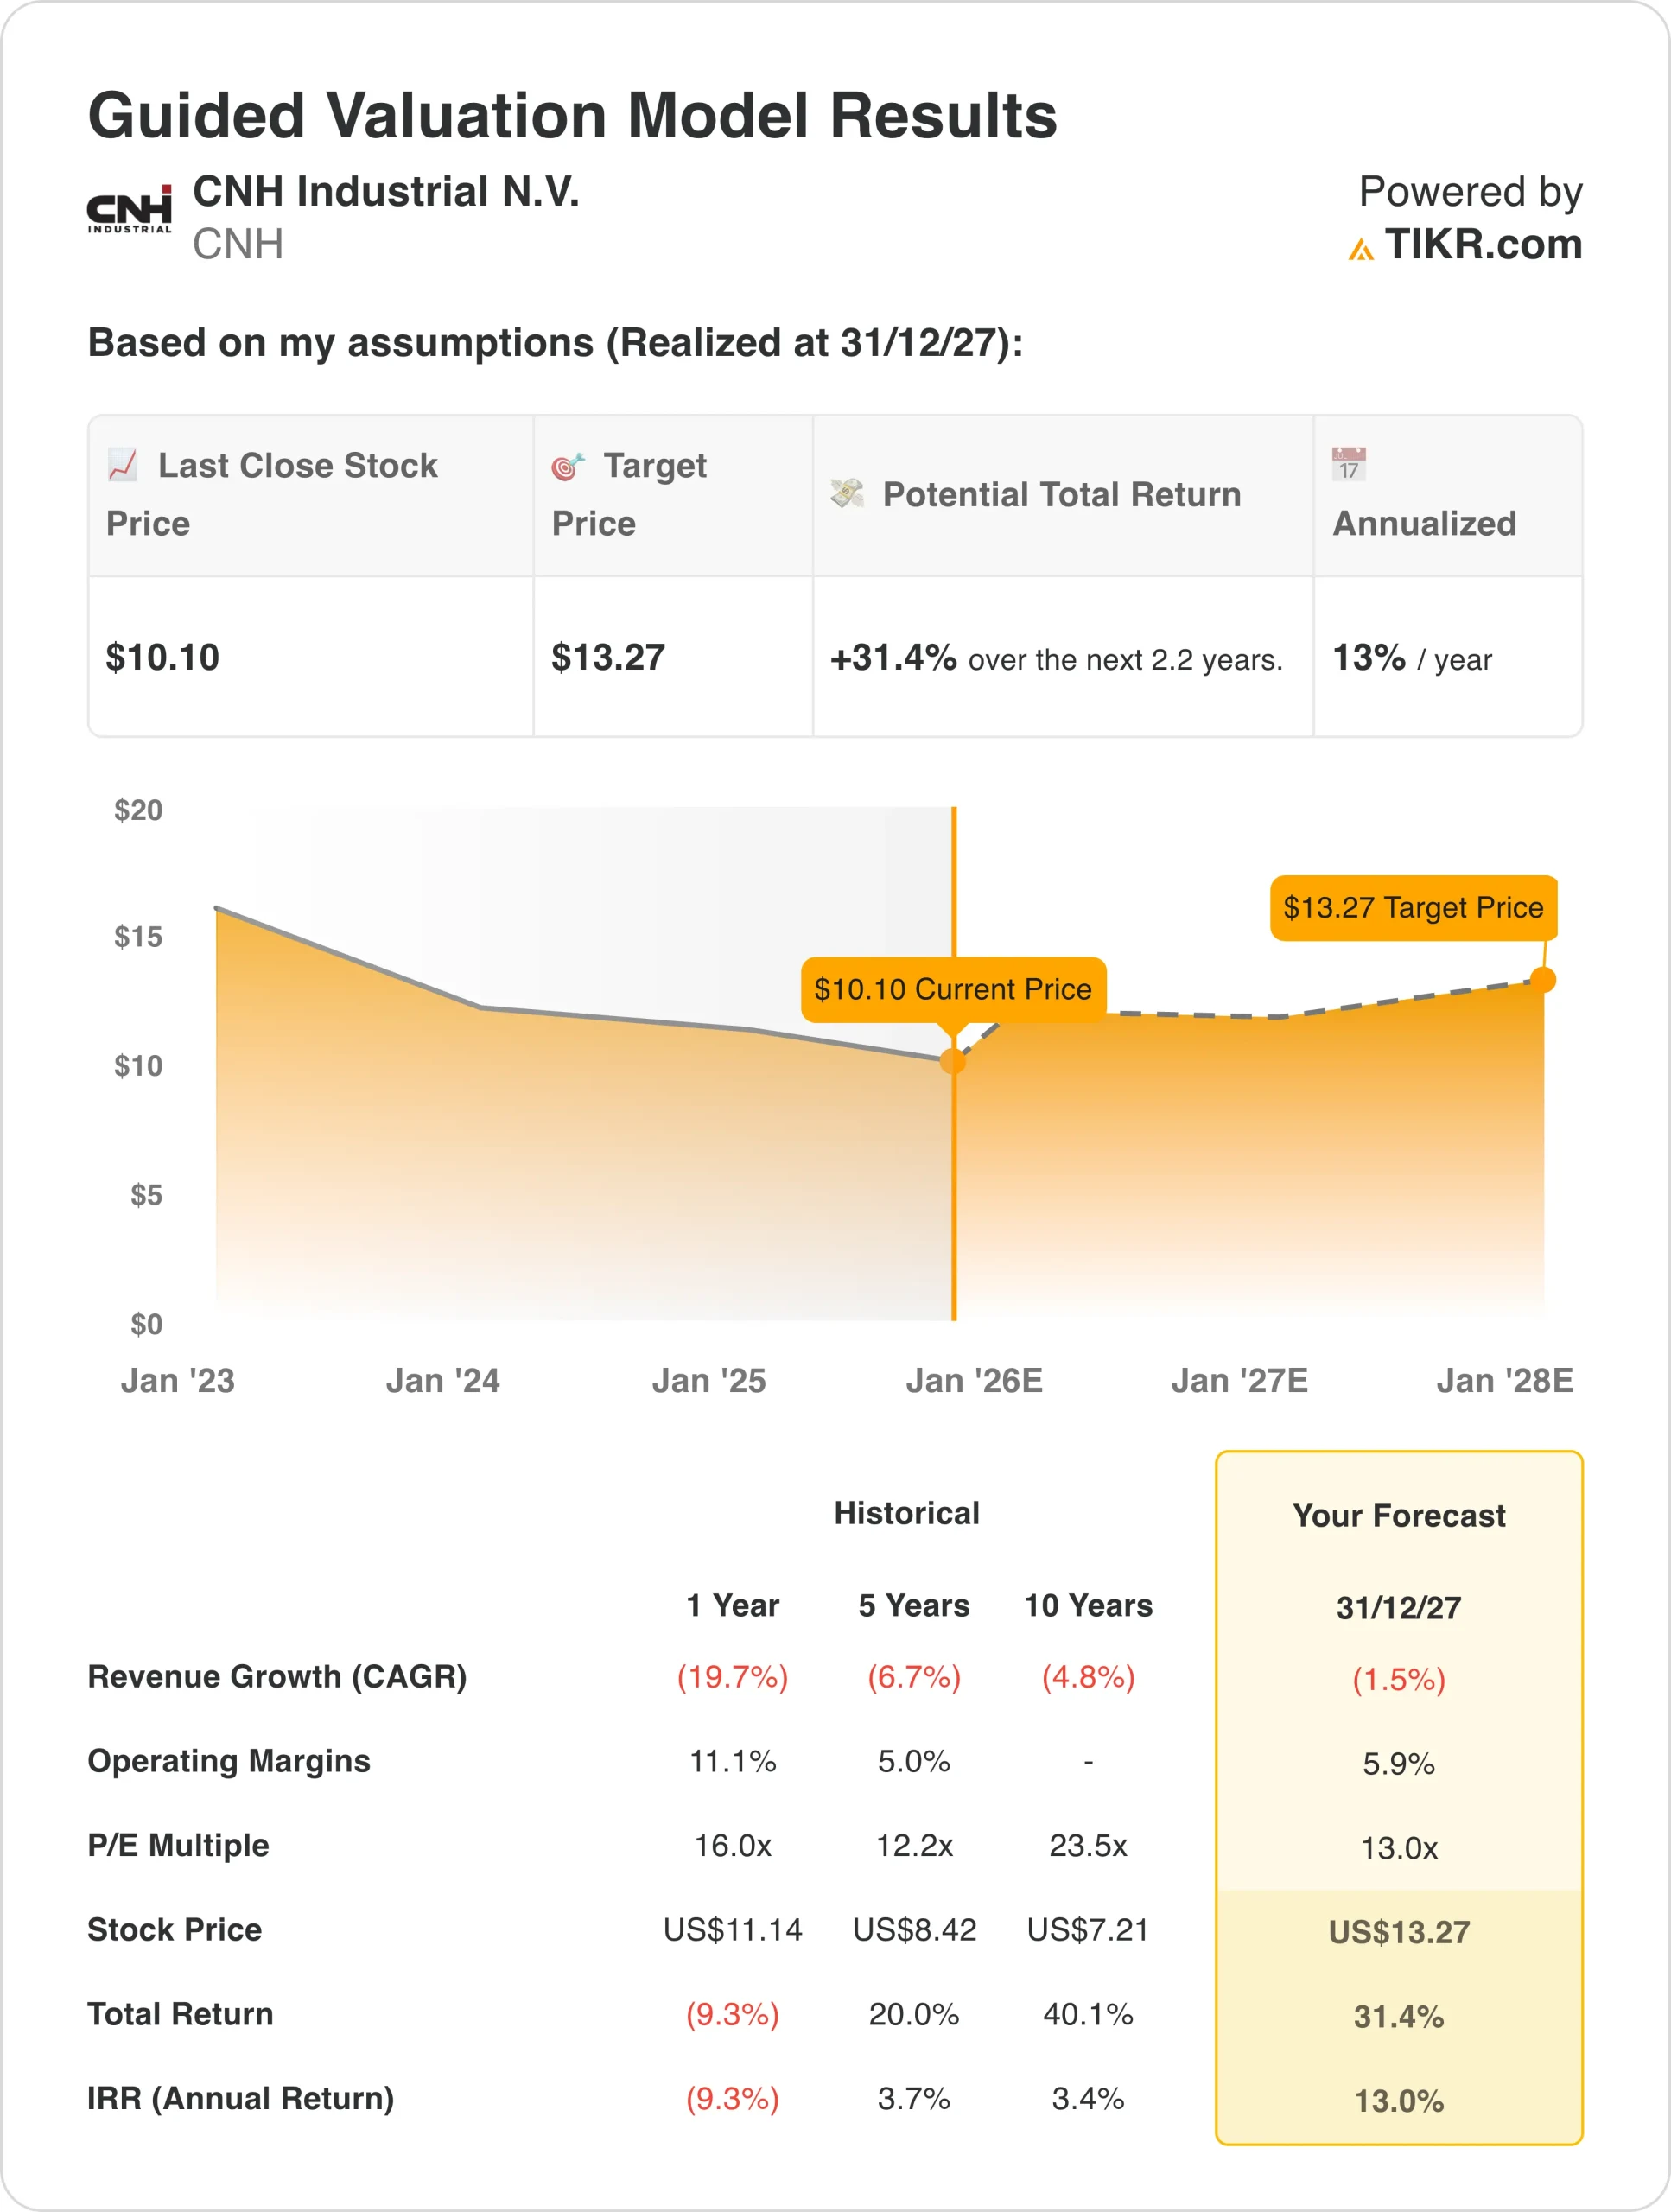Screen dimensions: 1671x2212
Task: Click the orange current price dot on chart
Action: click(x=953, y=1061)
